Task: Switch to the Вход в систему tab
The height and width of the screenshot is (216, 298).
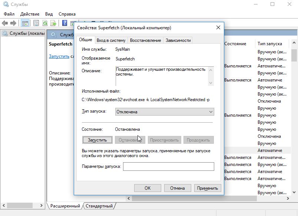Action: click(111, 40)
